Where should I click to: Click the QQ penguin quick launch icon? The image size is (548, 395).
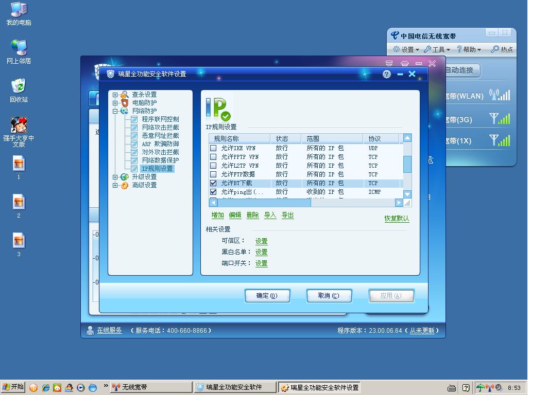point(69,388)
